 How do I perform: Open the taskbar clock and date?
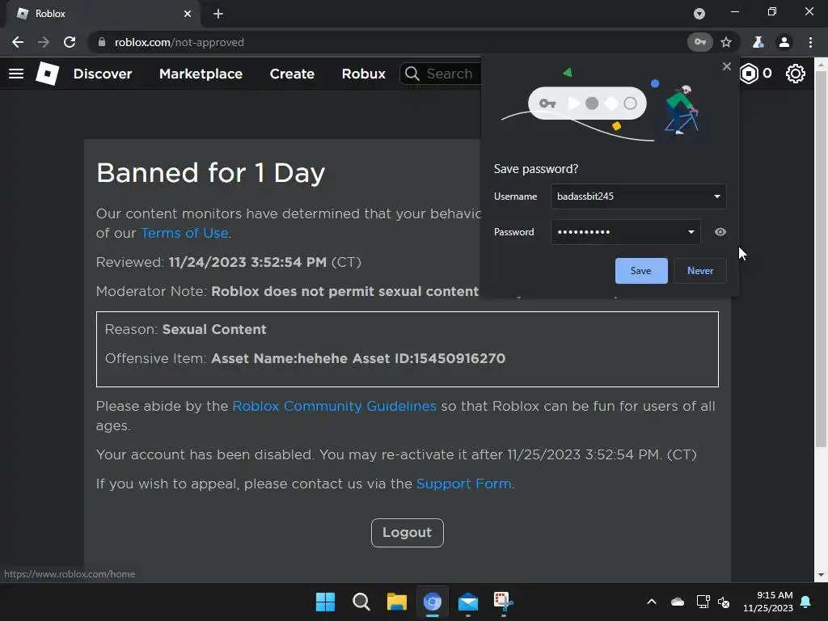(768, 602)
